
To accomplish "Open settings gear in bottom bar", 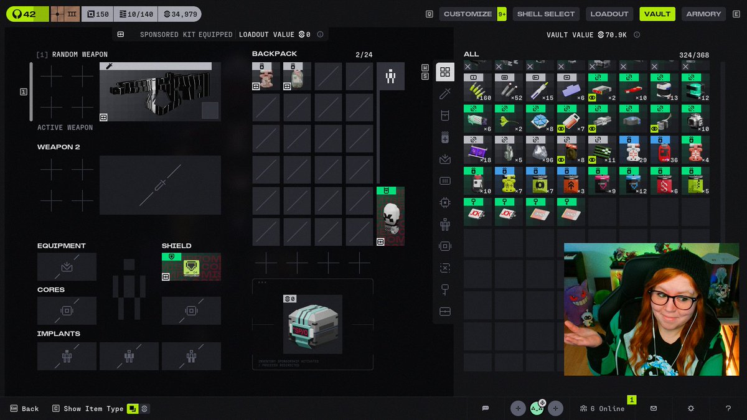I will (x=691, y=408).
